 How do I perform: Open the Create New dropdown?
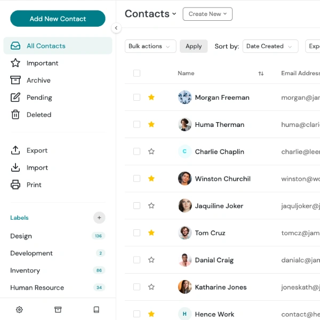[x=207, y=14]
